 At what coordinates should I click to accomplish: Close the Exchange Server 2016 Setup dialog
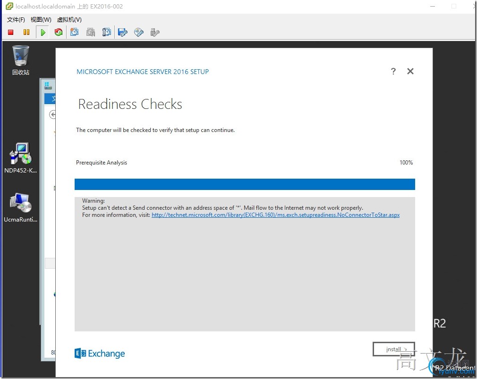click(x=410, y=71)
